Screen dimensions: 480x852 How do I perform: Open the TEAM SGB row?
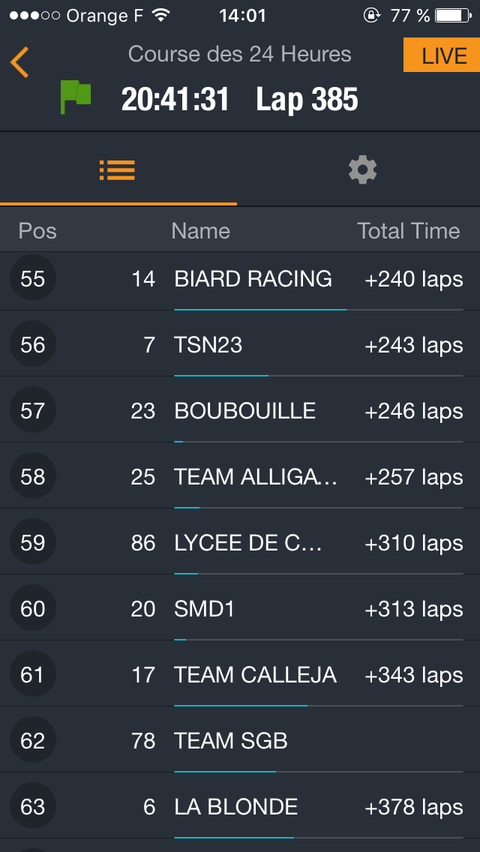point(231,741)
